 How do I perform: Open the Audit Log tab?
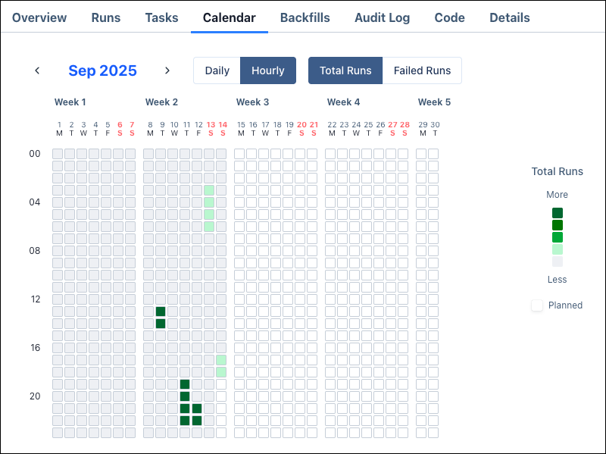(x=383, y=17)
